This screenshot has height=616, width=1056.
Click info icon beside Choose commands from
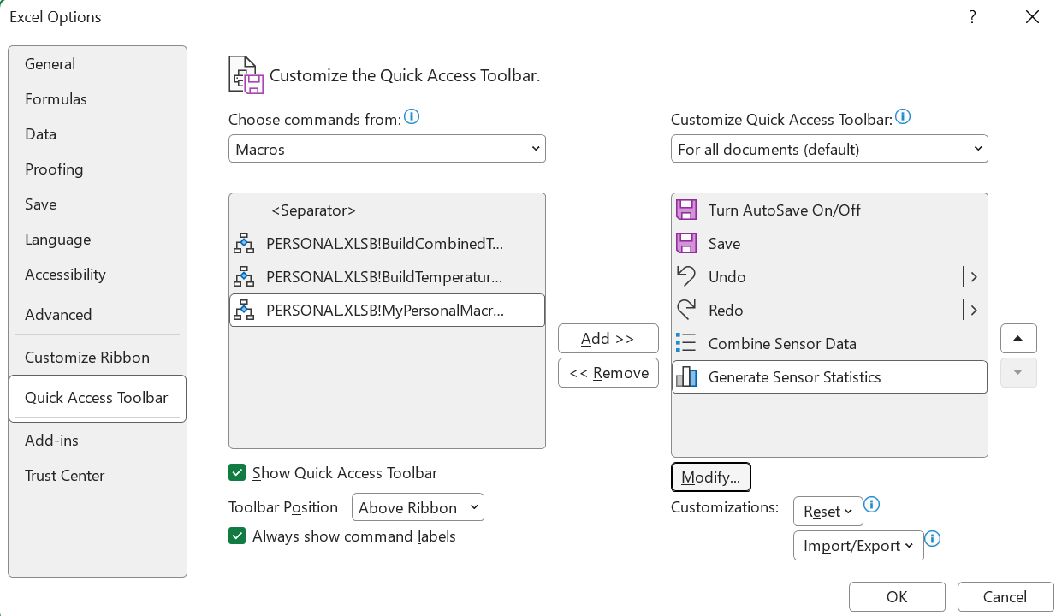[x=412, y=117]
